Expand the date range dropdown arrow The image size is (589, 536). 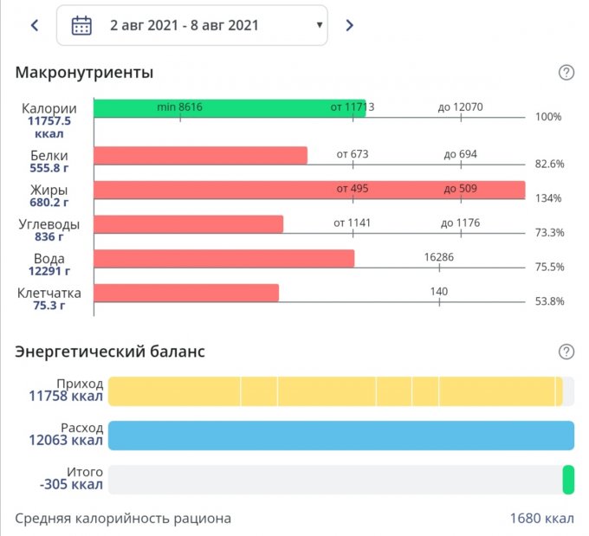(x=319, y=25)
